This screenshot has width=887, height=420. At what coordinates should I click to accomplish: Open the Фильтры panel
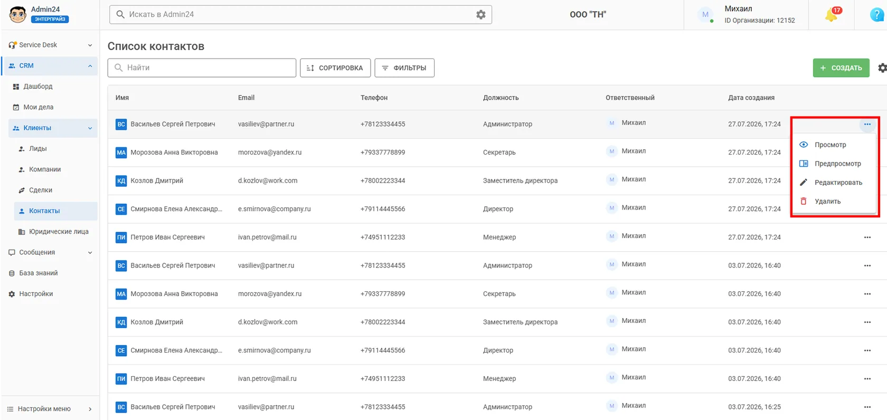click(x=404, y=68)
